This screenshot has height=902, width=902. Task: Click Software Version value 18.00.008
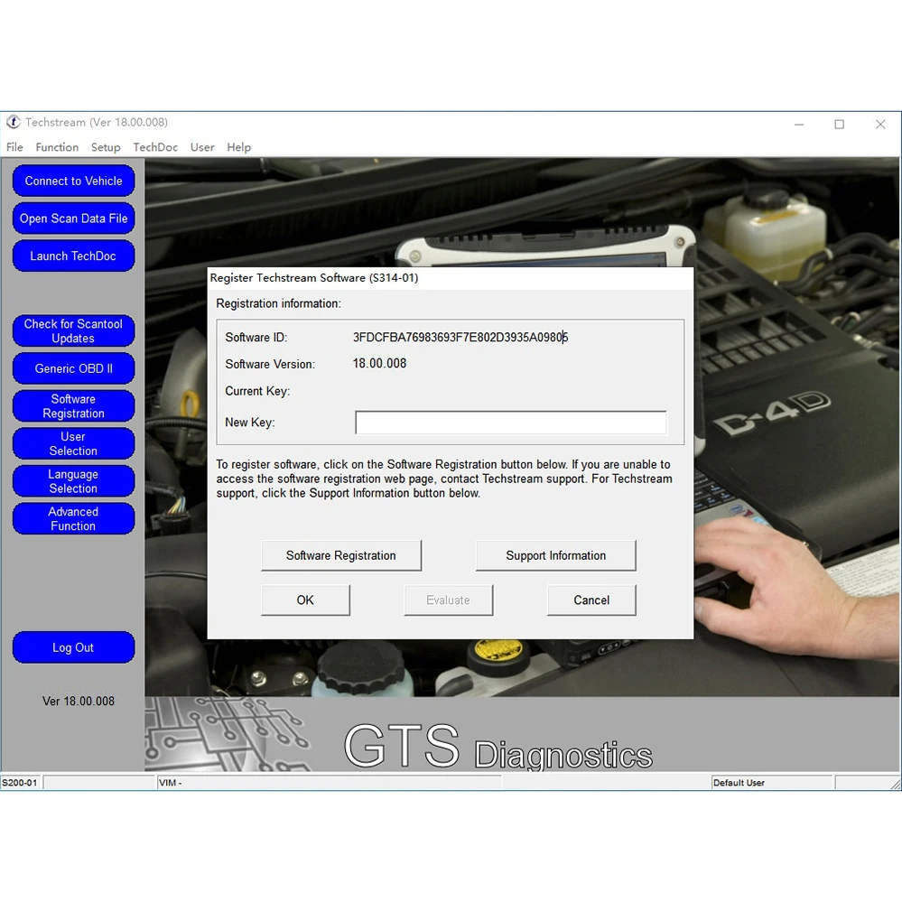pyautogui.click(x=379, y=364)
